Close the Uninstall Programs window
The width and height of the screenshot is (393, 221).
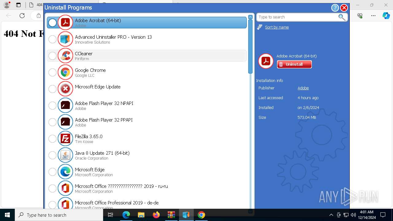click(x=344, y=8)
